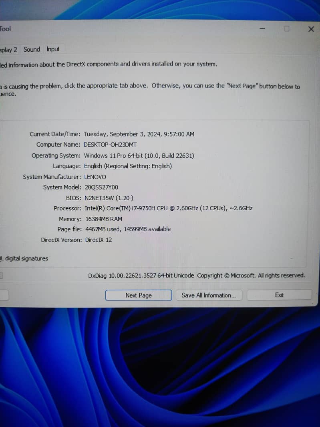Click the DxDiag copyright version text
320x427 pixels.
pyautogui.click(x=196, y=276)
